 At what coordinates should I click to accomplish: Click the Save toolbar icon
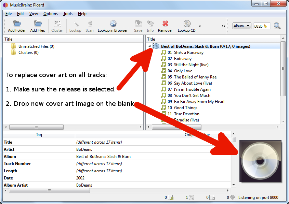coord(138,24)
